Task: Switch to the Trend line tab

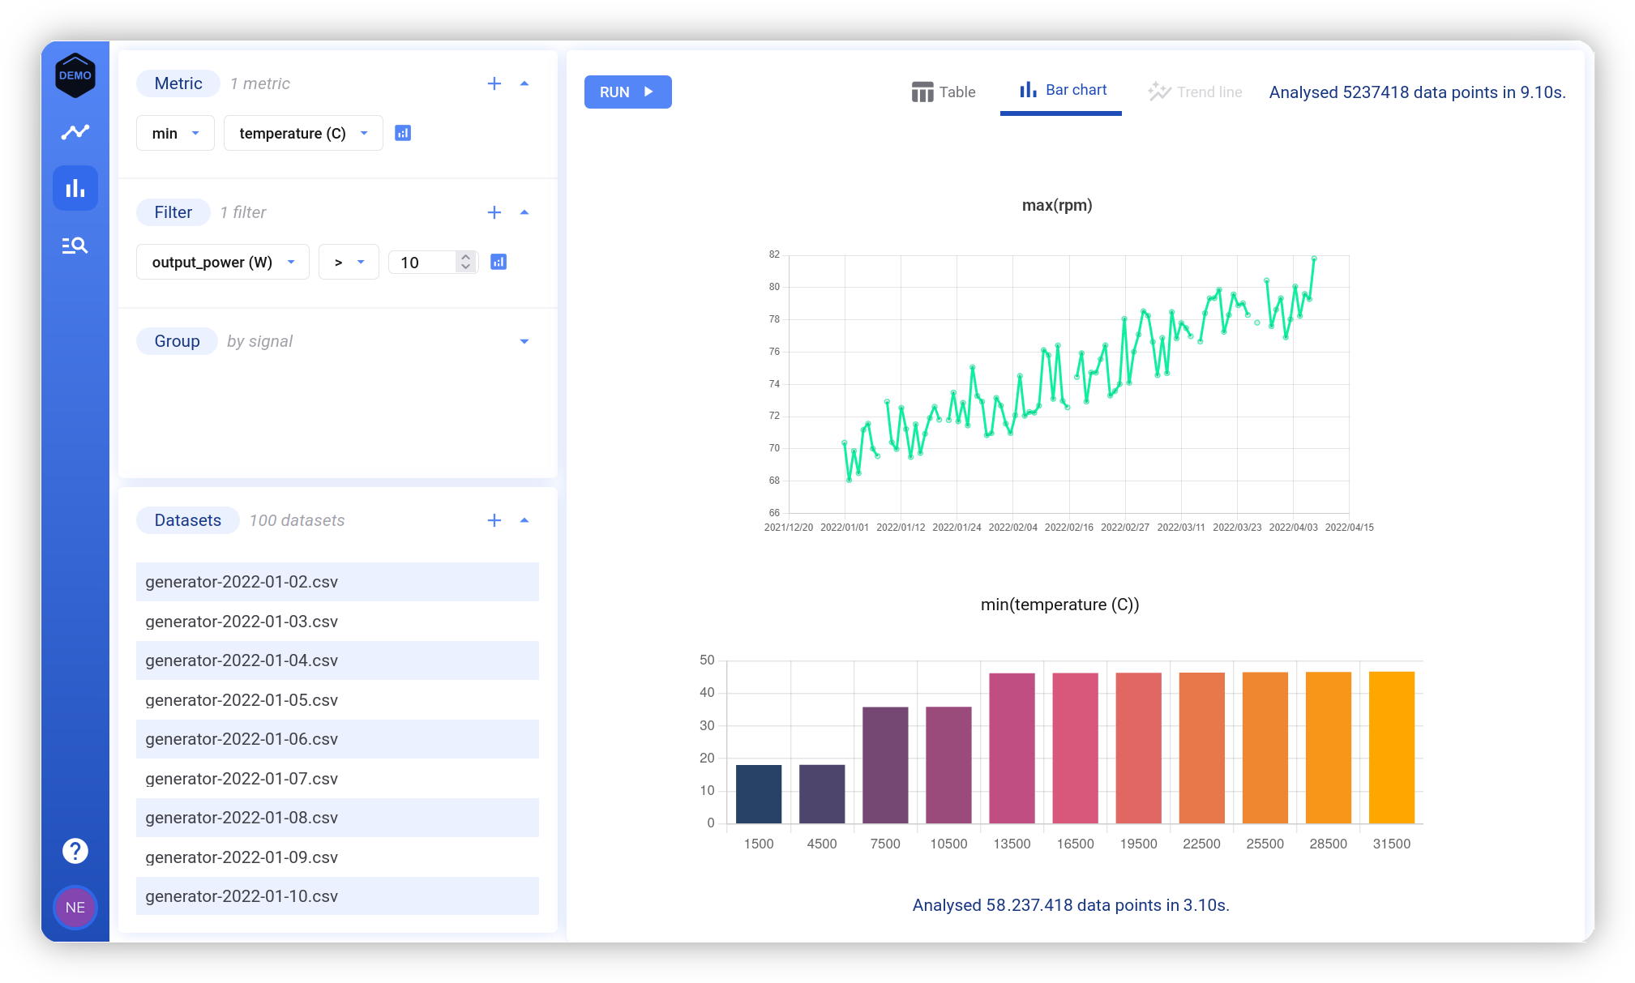Action: [x=1196, y=92]
